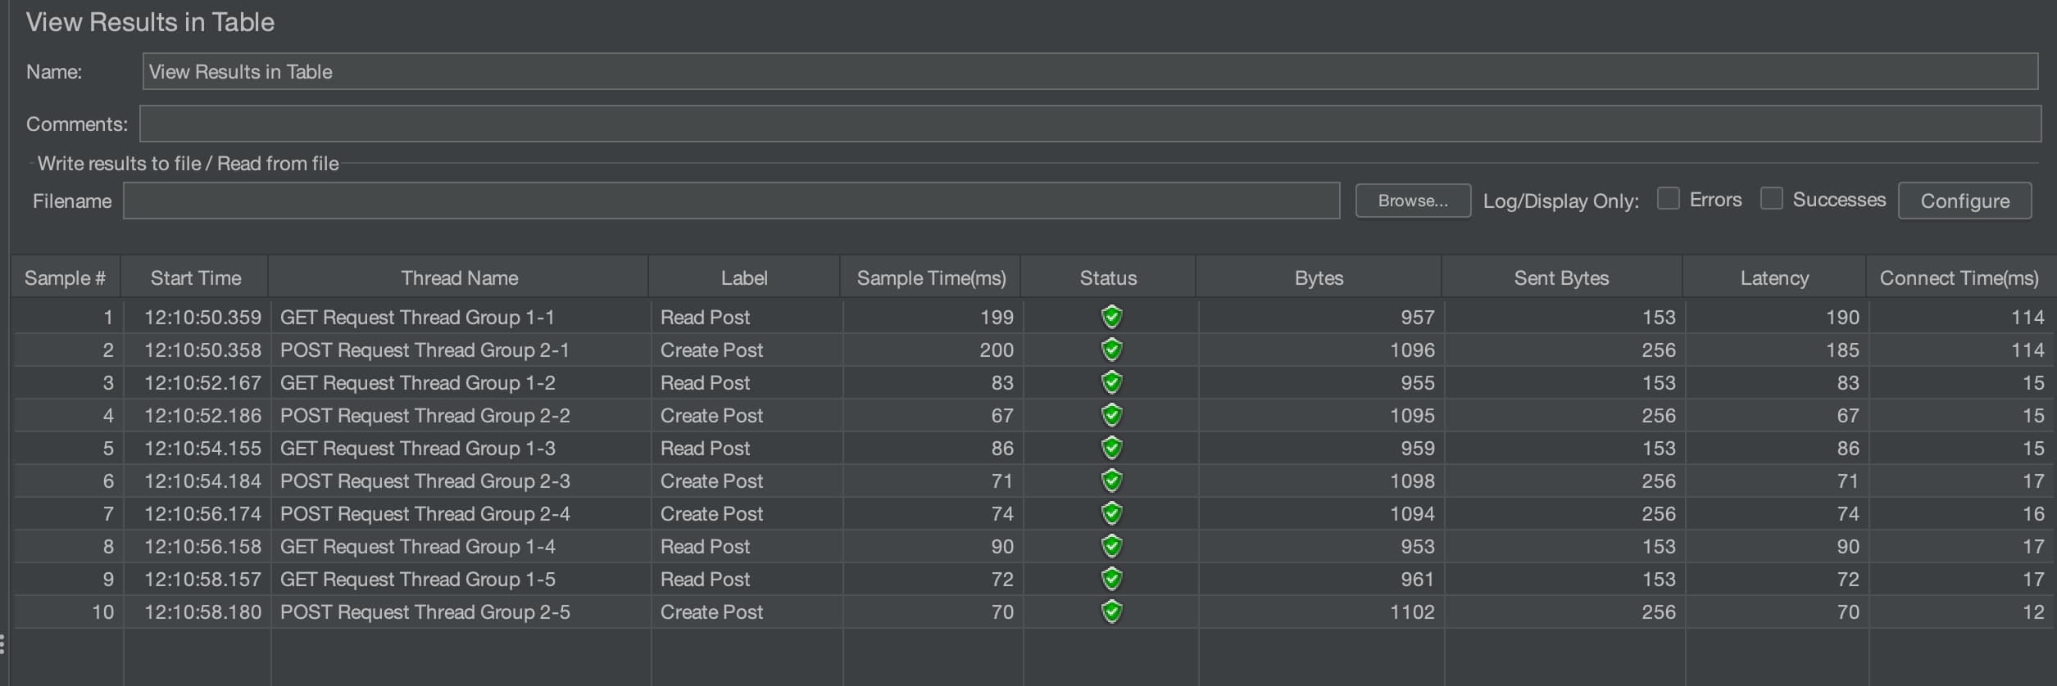Click success shield icon for sample 1
This screenshot has height=686, width=2057.
[x=1111, y=317]
